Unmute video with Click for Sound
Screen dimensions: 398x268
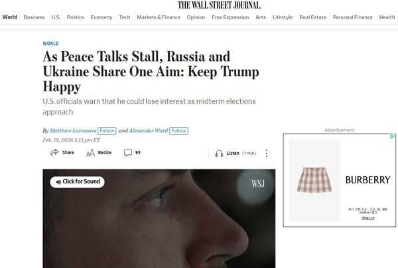[77, 182]
